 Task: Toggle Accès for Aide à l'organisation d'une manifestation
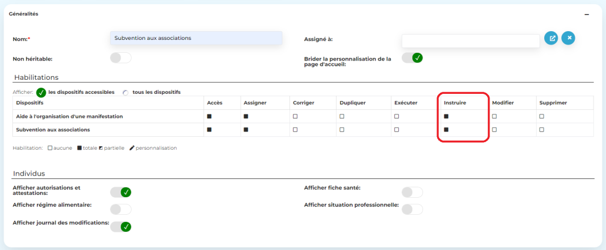tap(209, 116)
